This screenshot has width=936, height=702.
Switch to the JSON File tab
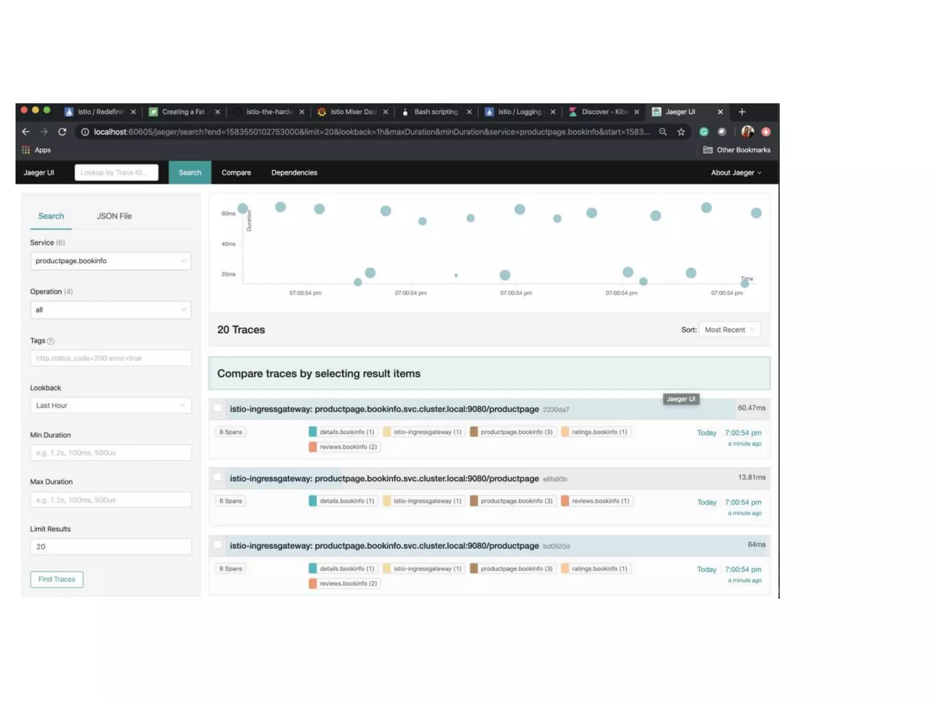point(114,216)
